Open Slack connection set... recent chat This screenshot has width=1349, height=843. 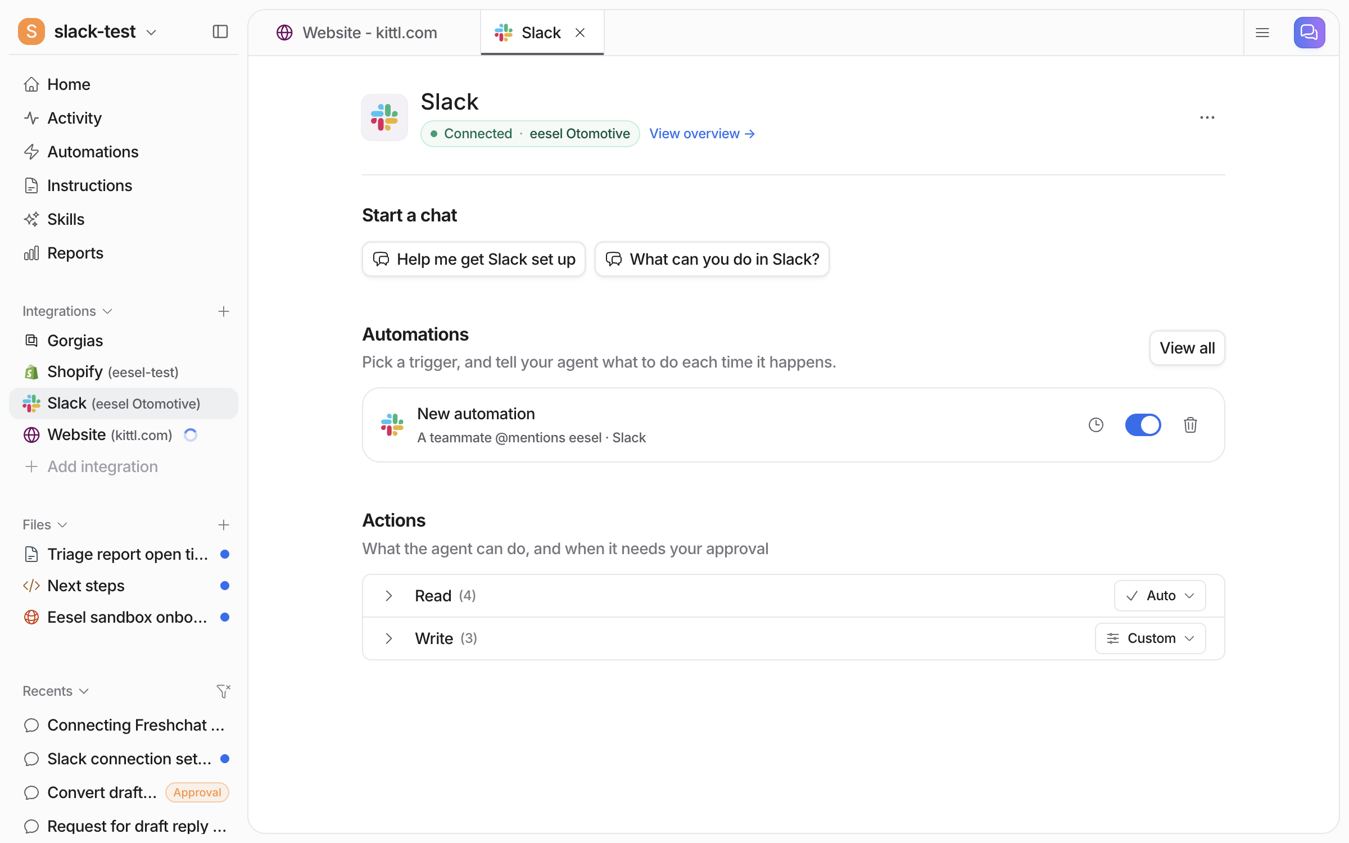124,759
